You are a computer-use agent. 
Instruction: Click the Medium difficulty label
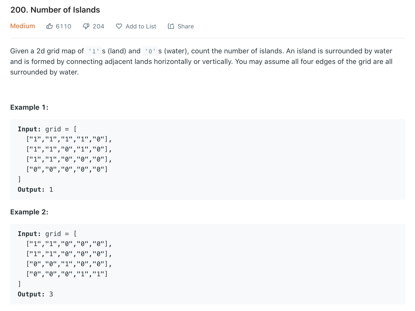pos(22,26)
